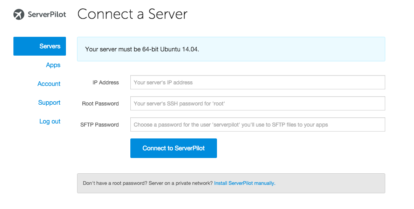The width and height of the screenshot is (414, 209).
Task: Click the ServerPilot airplane logo icon
Action: click(19, 14)
